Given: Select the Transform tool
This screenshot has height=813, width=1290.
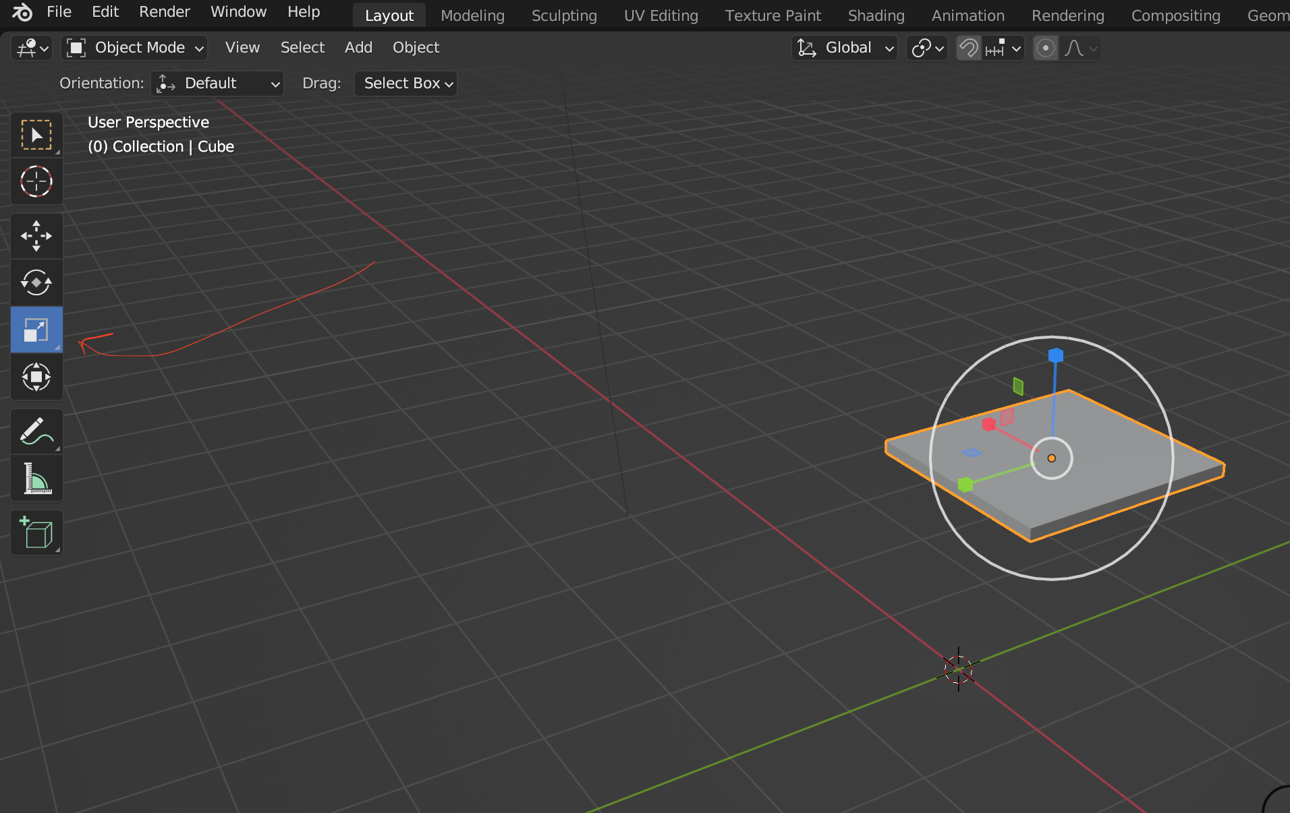Looking at the screenshot, I should tap(36, 377).
